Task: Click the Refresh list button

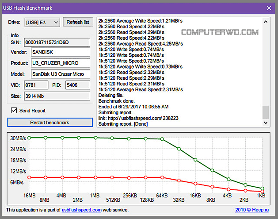Action: 77,22
